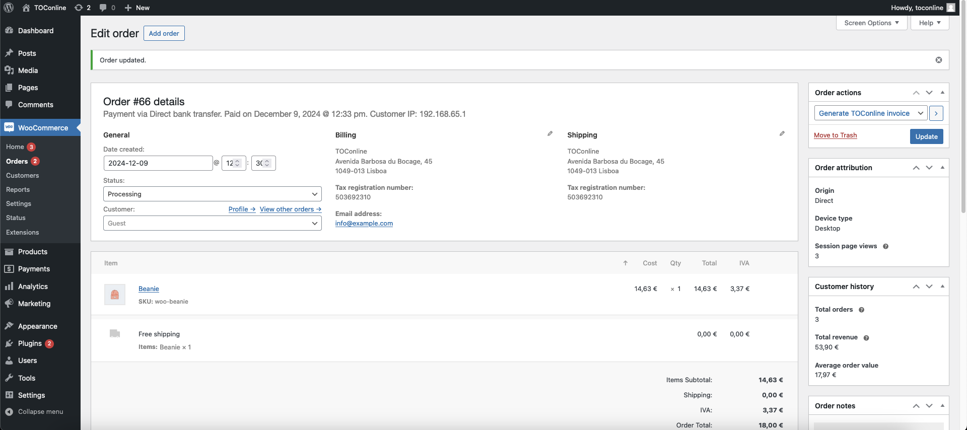Collapse the Order actions panel
Viewport: 967px width, 430px height.
pos(942,93)
